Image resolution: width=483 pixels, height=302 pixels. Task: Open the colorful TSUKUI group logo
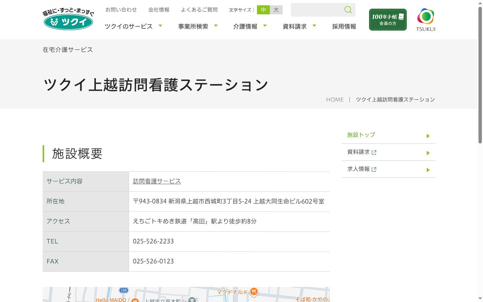point(426,20)
